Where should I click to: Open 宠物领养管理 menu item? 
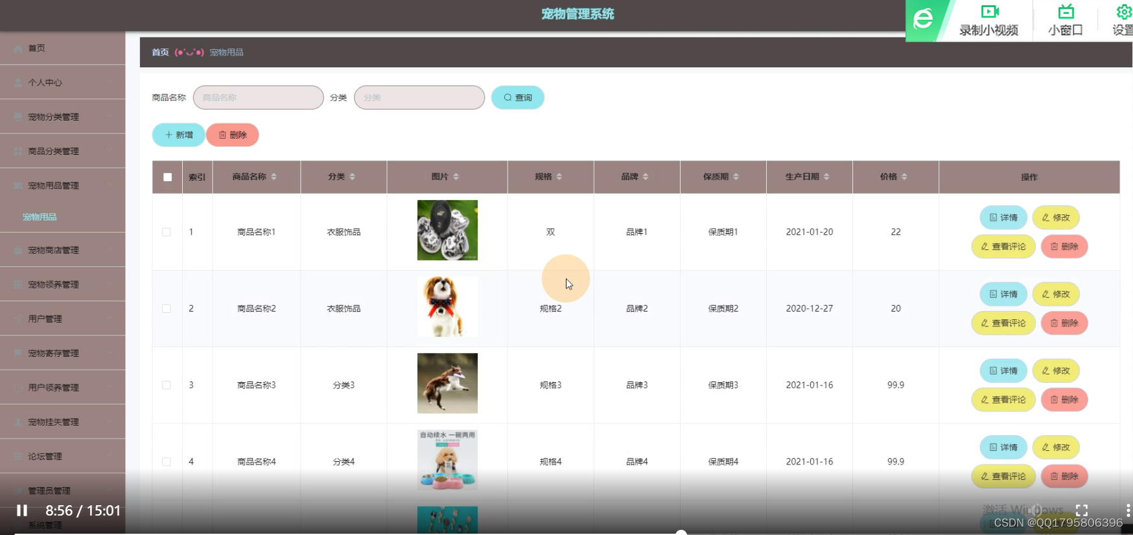tap(62, 285)
